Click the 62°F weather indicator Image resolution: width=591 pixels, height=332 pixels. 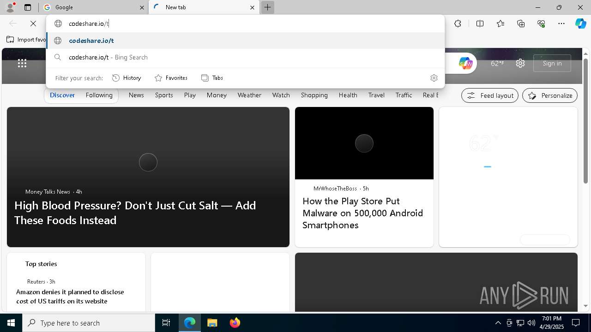pos(497,63)
